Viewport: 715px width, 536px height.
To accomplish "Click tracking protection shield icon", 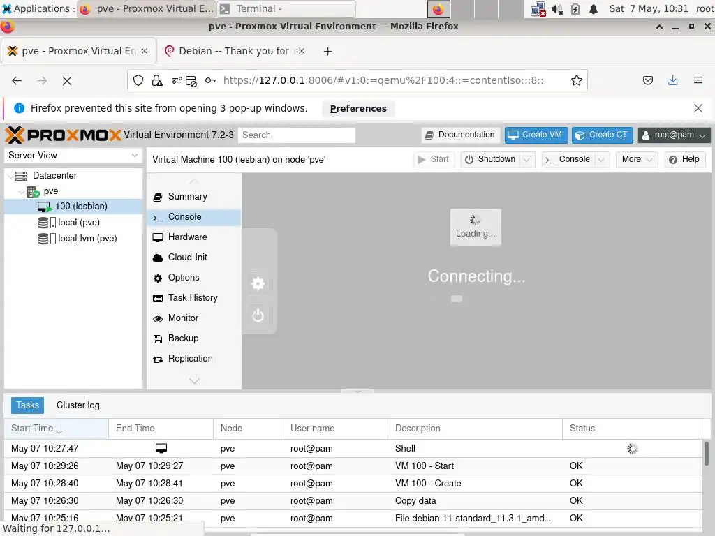I will (x=138, y=81).
